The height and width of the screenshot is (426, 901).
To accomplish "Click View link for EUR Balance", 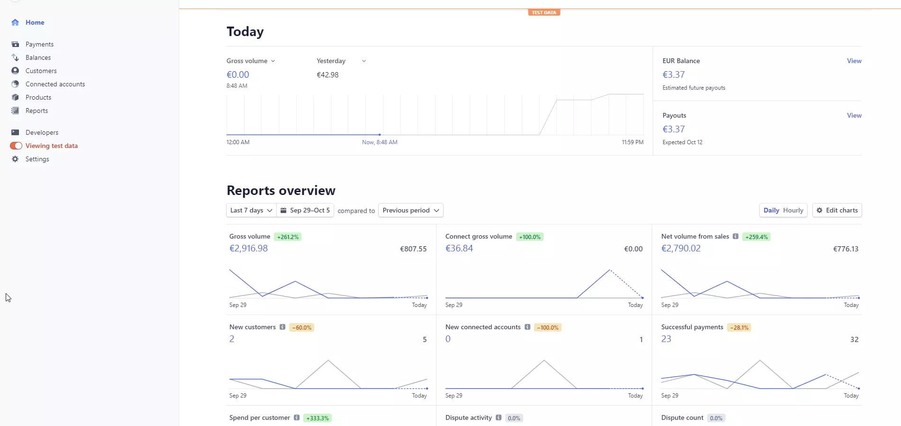I will 854,61.
